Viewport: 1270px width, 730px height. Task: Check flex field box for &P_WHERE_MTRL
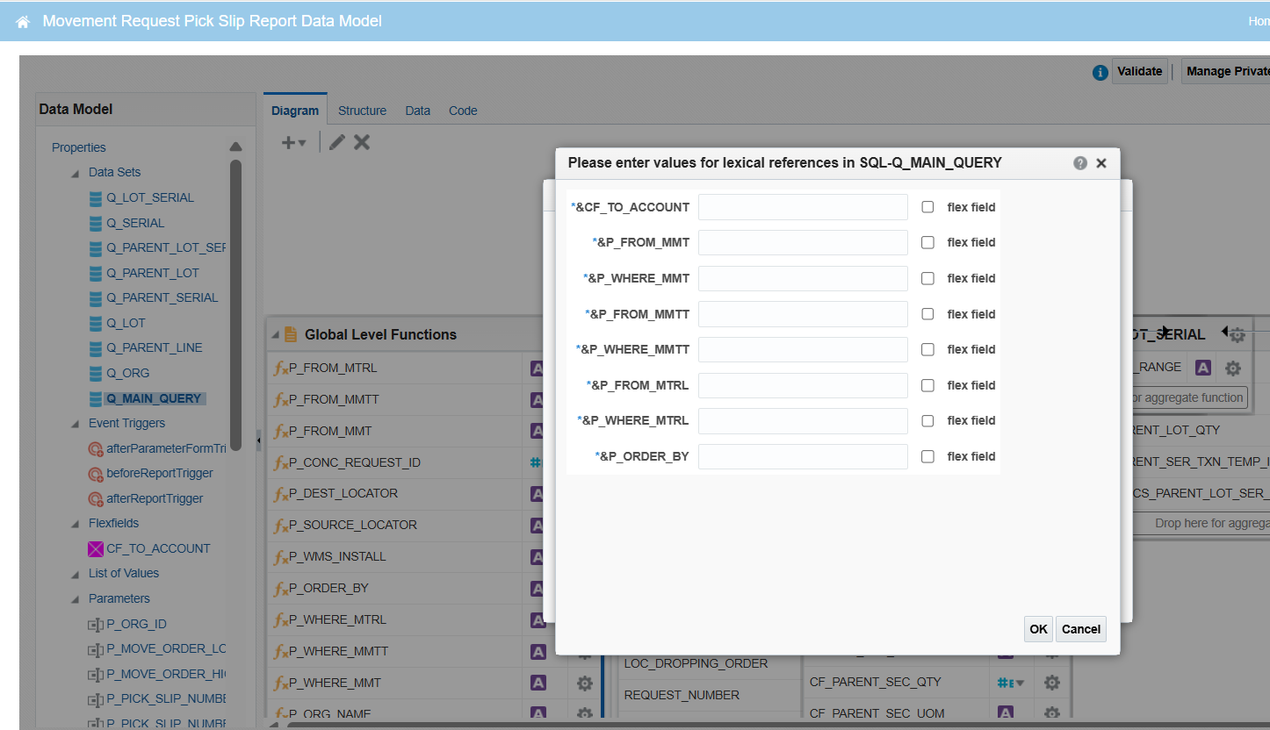[x=927, y=420]
